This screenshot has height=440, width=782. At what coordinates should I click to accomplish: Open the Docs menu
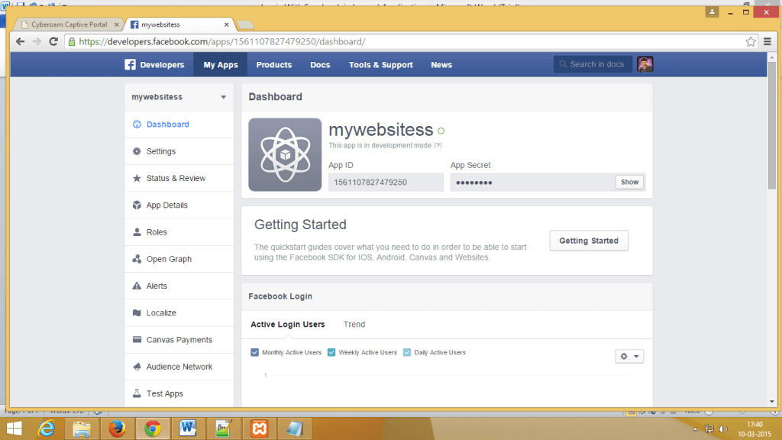point(320,64)
